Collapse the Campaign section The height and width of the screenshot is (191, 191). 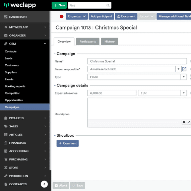click(55, 54)
